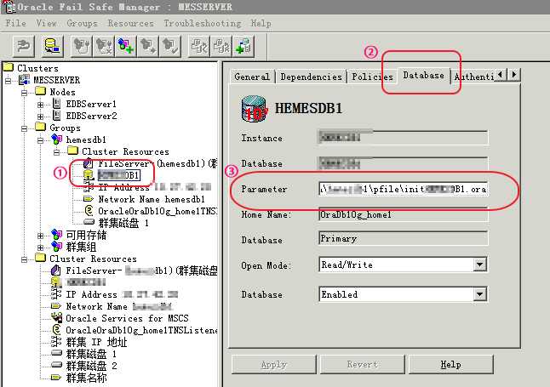Open the Troubleshooting menu
Image resolution: width=550 pixels, height=387 pixels.
pyautogui.click(x=203, y=23)
